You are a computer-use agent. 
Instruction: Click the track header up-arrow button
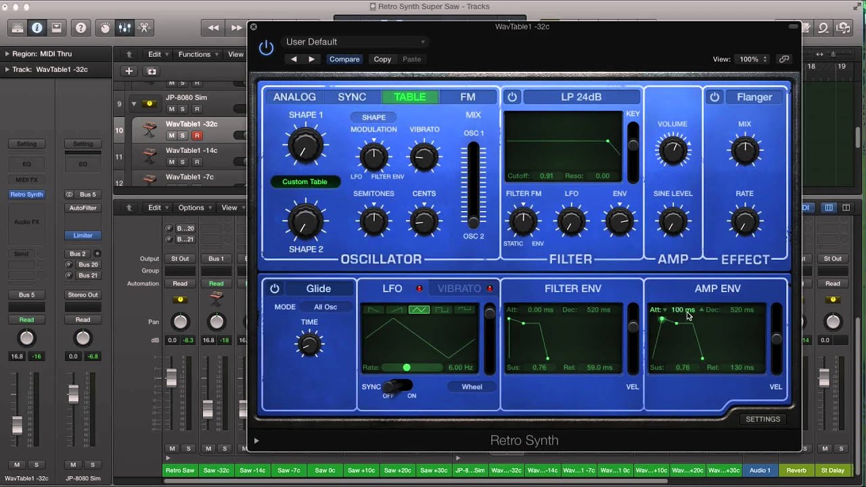point(129,54)
